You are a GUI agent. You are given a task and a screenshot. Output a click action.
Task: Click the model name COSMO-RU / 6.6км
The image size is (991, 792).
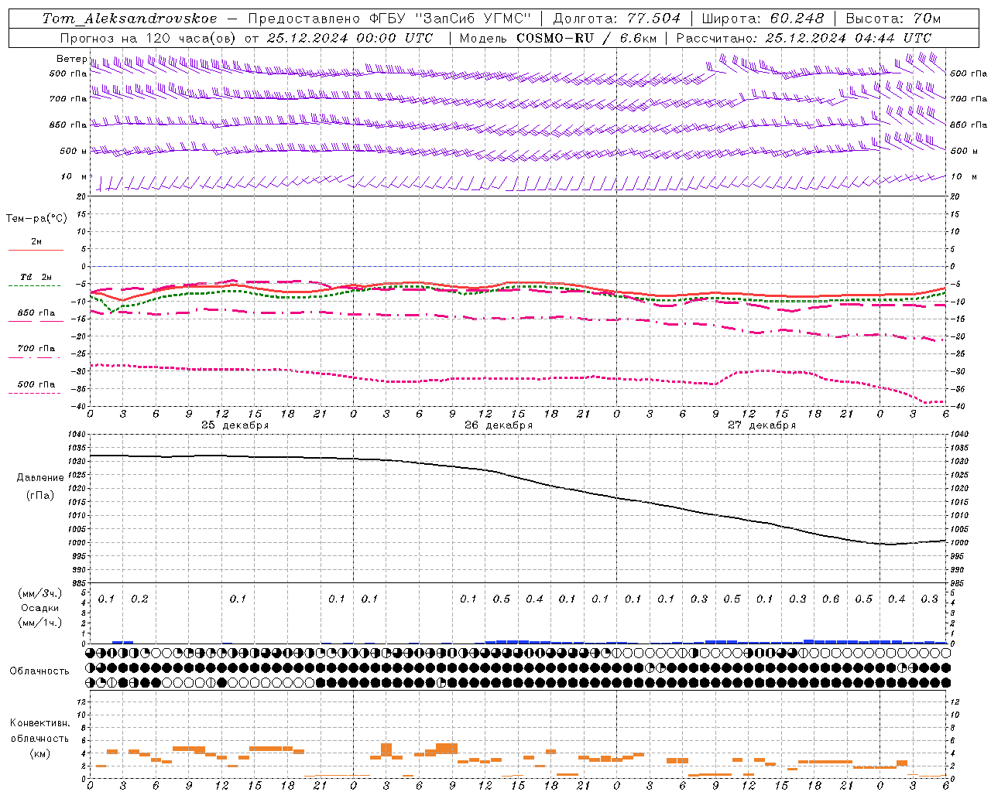pos(586,37)
